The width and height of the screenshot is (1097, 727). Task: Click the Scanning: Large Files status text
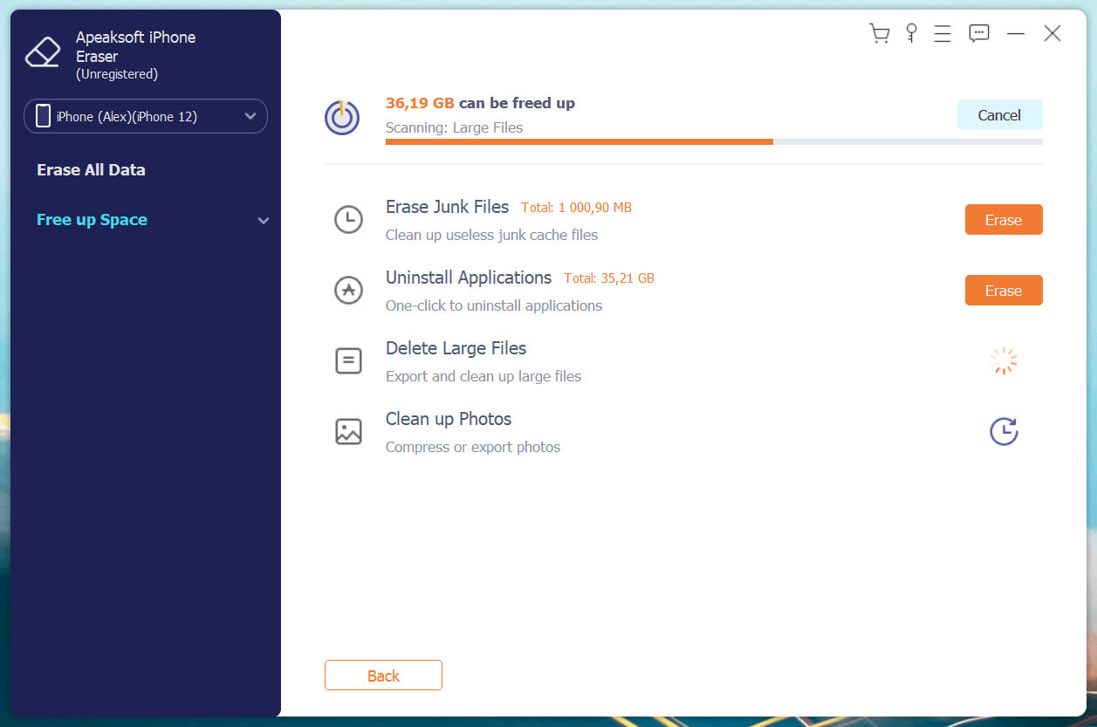click(454, 127)
